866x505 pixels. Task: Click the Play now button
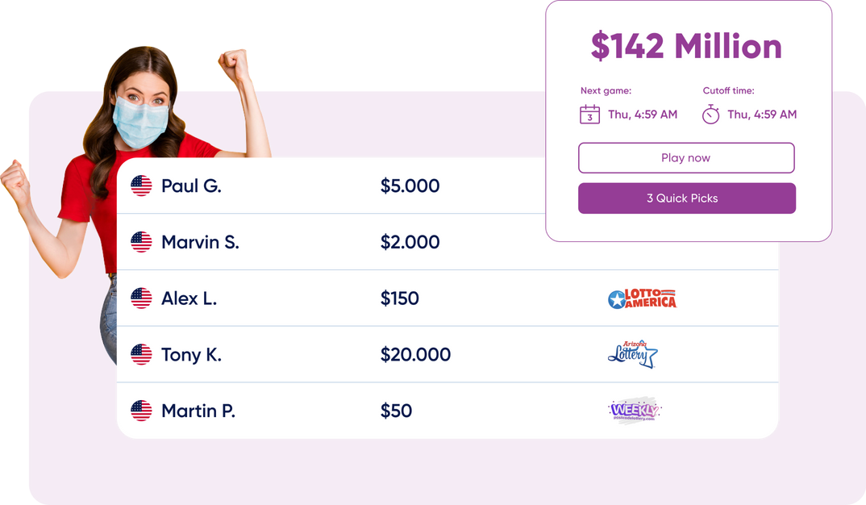pyautogui.click(x=686, y=158)
